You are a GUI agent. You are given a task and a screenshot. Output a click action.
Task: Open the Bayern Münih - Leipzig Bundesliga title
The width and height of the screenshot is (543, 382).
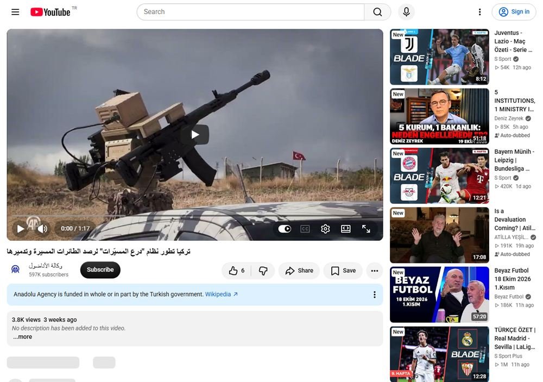(x=514, y=160)
